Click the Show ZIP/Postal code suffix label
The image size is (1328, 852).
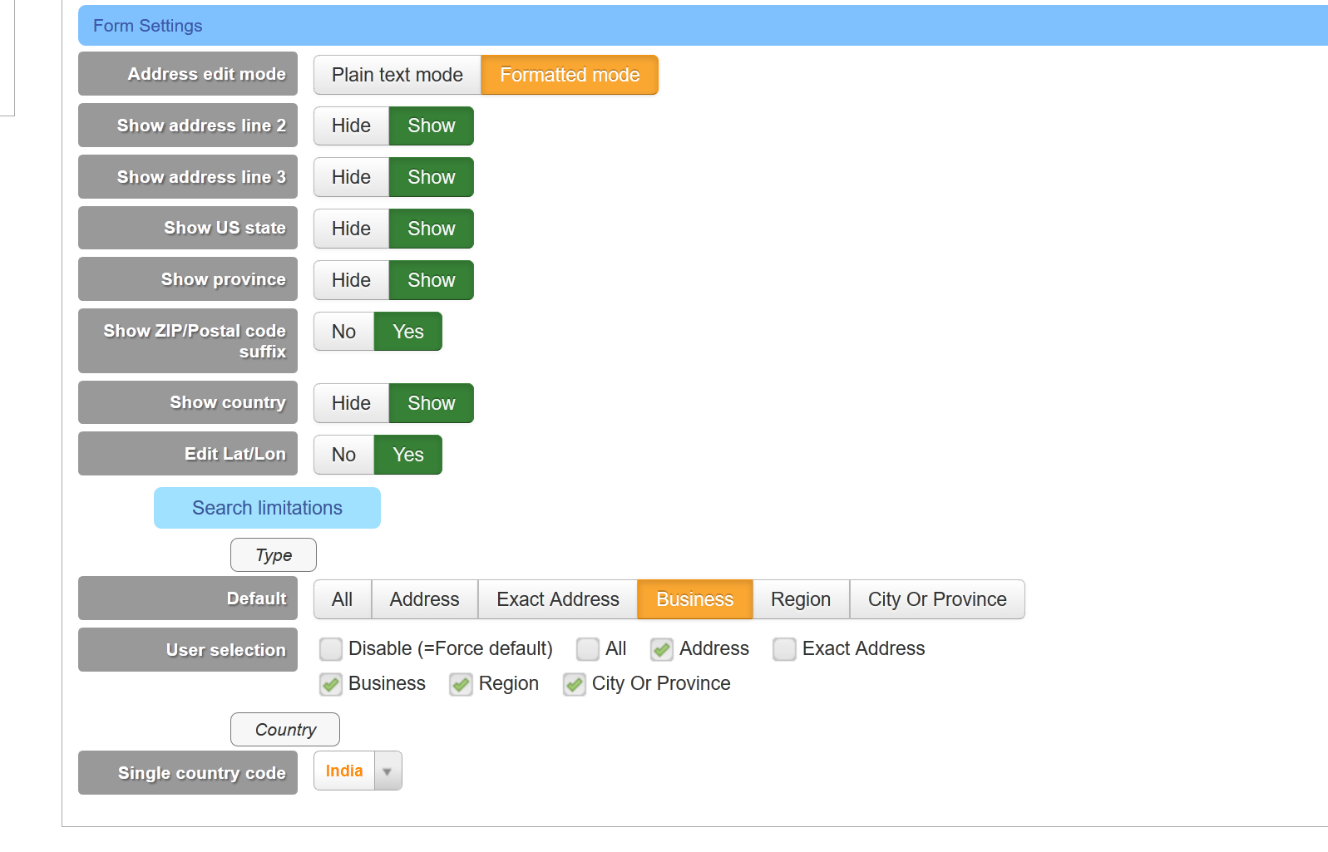coord(188,341)
